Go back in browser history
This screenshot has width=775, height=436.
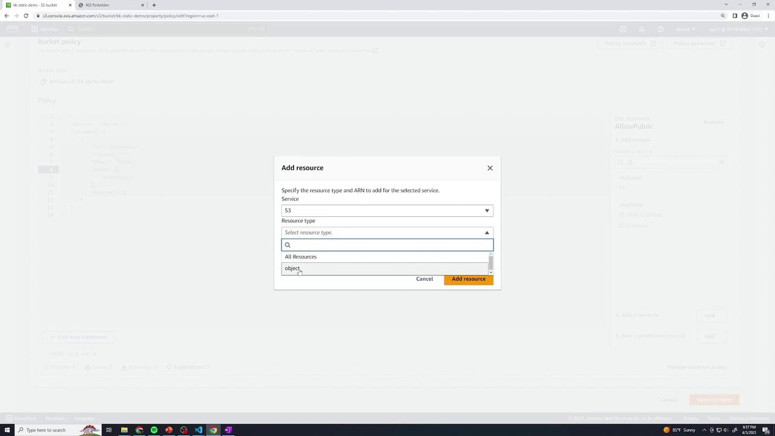coord(7,16)
